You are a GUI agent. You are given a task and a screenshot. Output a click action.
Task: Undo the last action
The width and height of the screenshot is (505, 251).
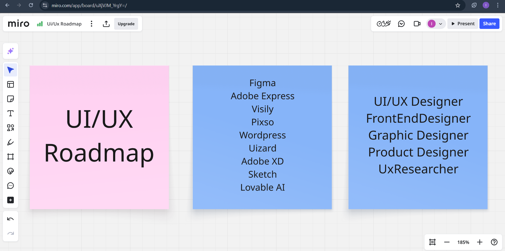(x=11, y=219)
